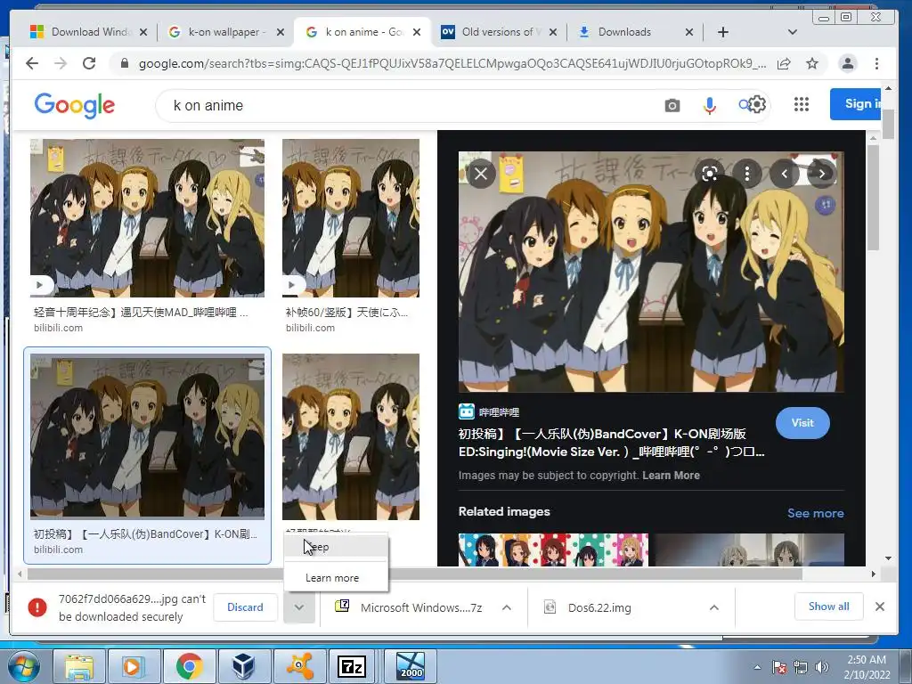Choose Keep in download menu
The height and width of the screenshot is (684, 912).
pos(336,547)
